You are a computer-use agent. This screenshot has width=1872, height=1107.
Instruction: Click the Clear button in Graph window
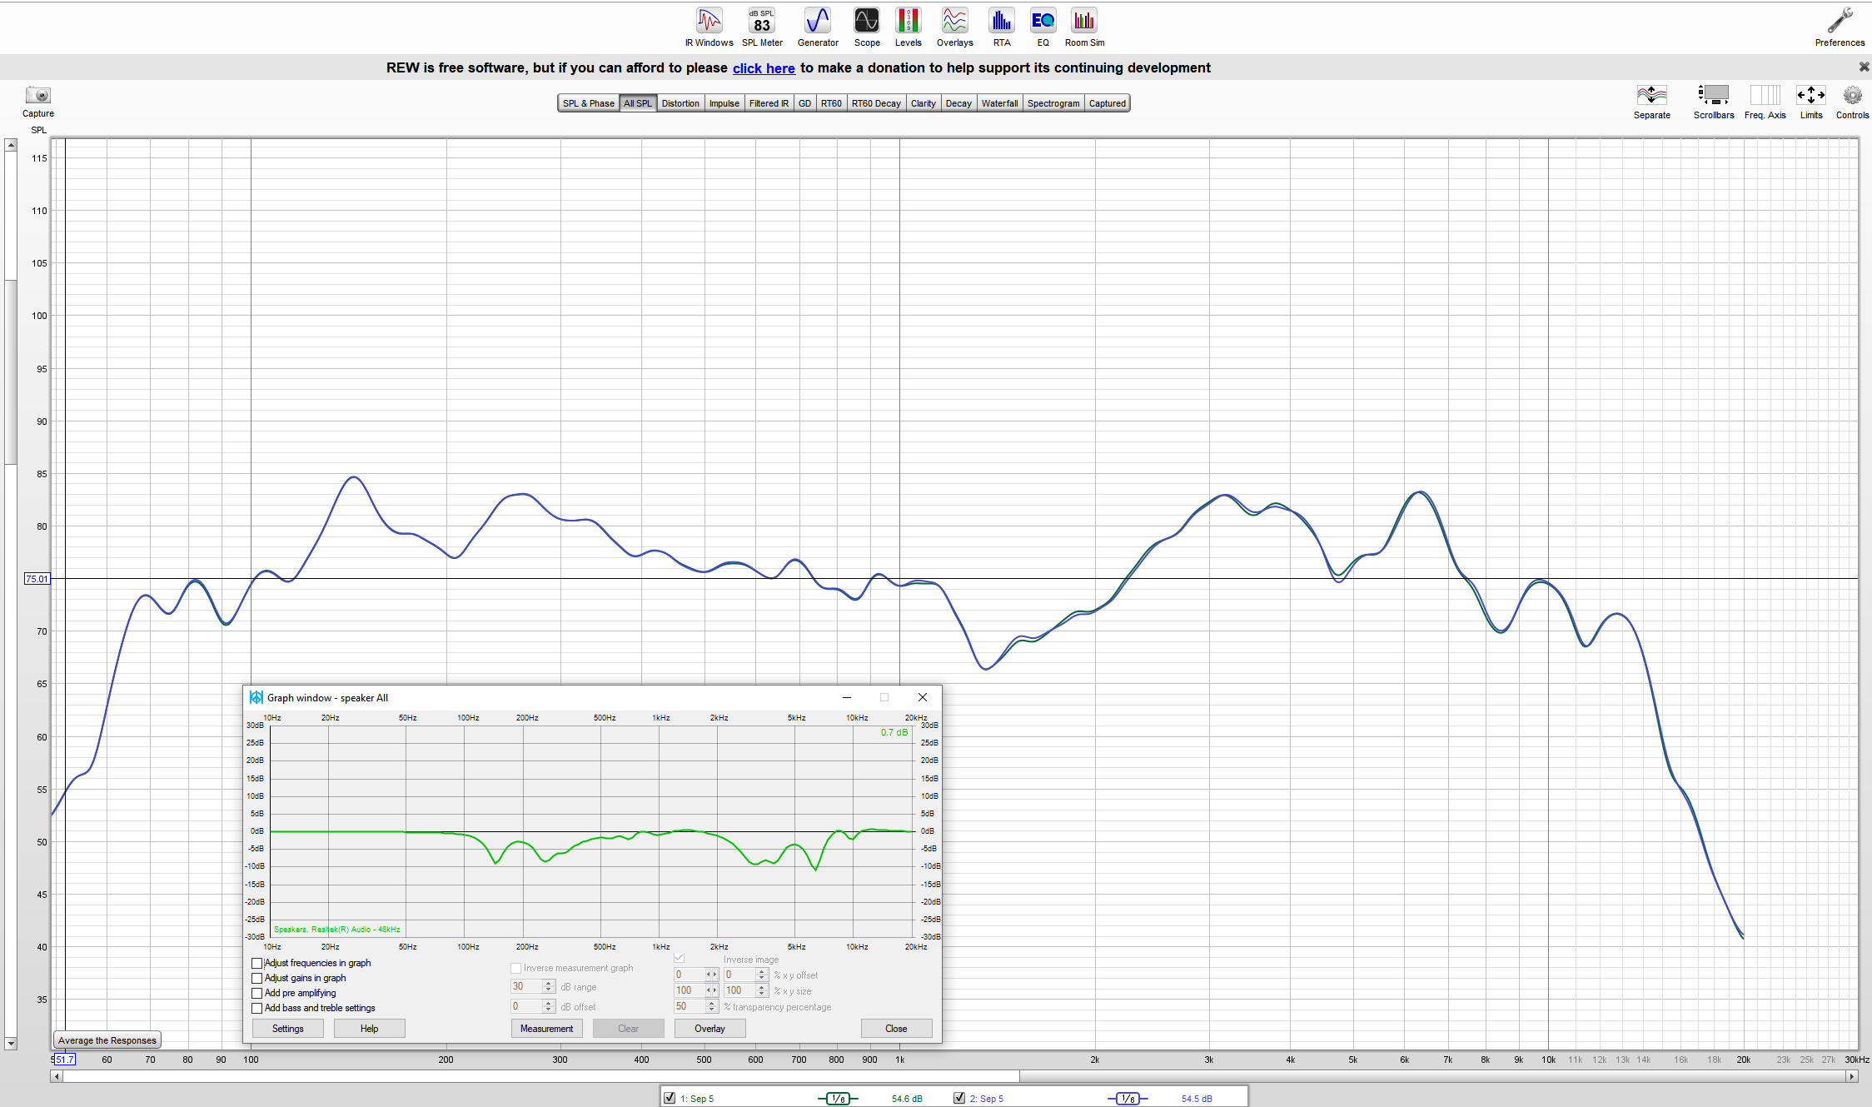coord(628,1029)
